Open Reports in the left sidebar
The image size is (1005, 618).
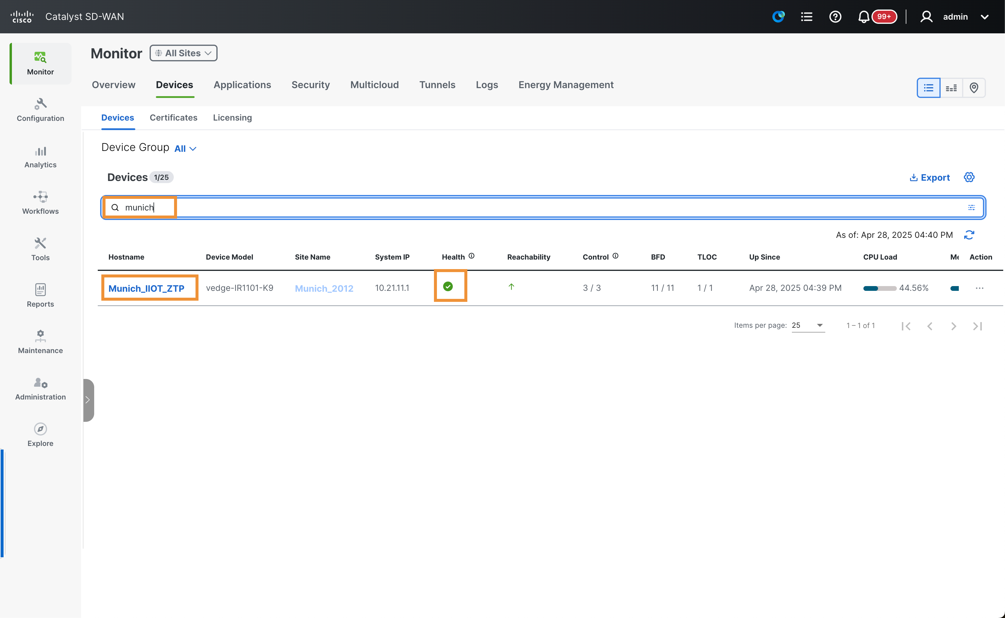41,296
